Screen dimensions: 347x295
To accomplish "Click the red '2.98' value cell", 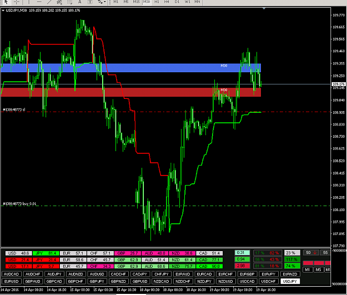I will coord(242,266).
